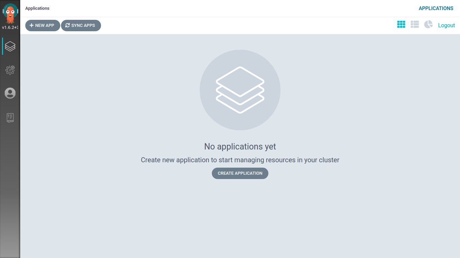Click the large layers placeholder graphic
This screenshot has width=460, height=258.
click(x=240, y=90)
